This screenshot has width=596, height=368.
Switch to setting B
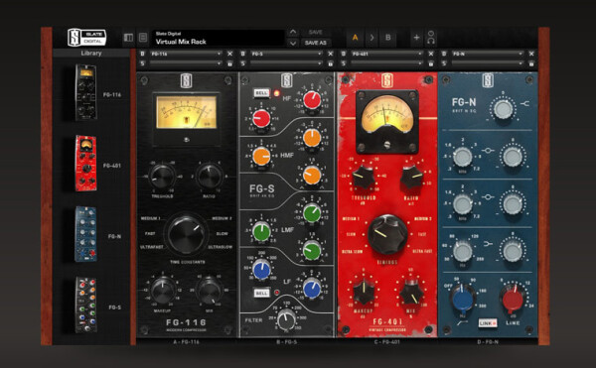pyautogui.click(x=388, y=38)
